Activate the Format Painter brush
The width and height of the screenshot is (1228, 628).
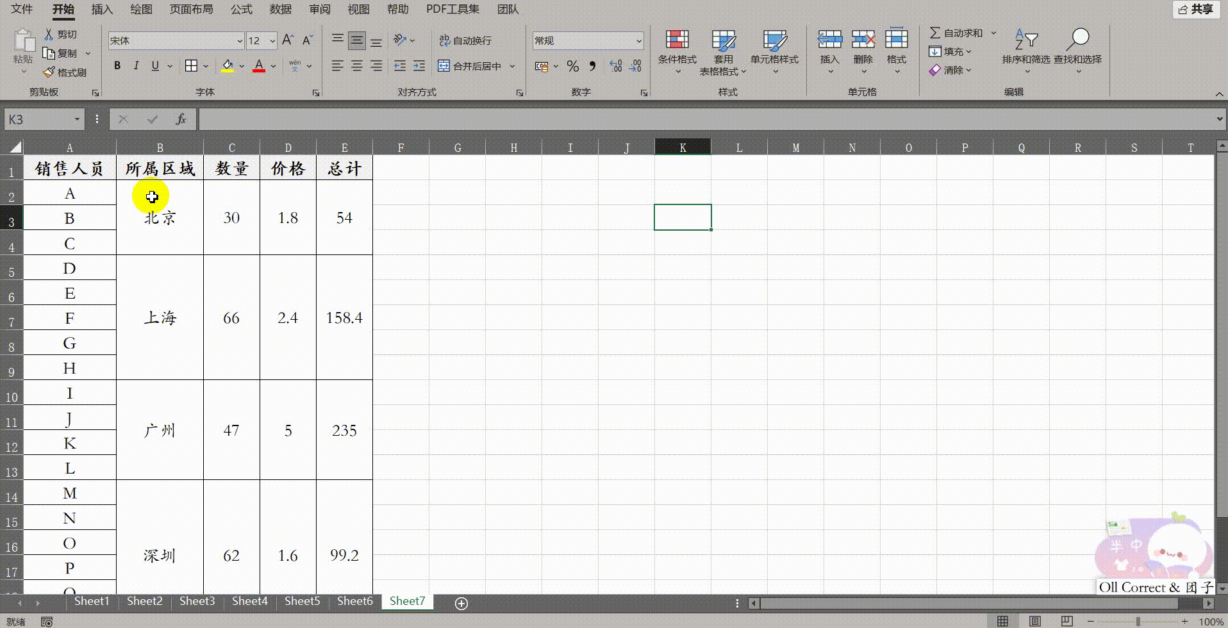point(49,72)
